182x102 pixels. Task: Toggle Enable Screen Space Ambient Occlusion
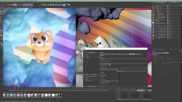(x=117, y=70)
